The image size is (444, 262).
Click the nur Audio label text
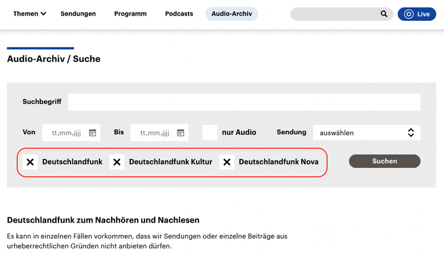(x=239, y=132)
